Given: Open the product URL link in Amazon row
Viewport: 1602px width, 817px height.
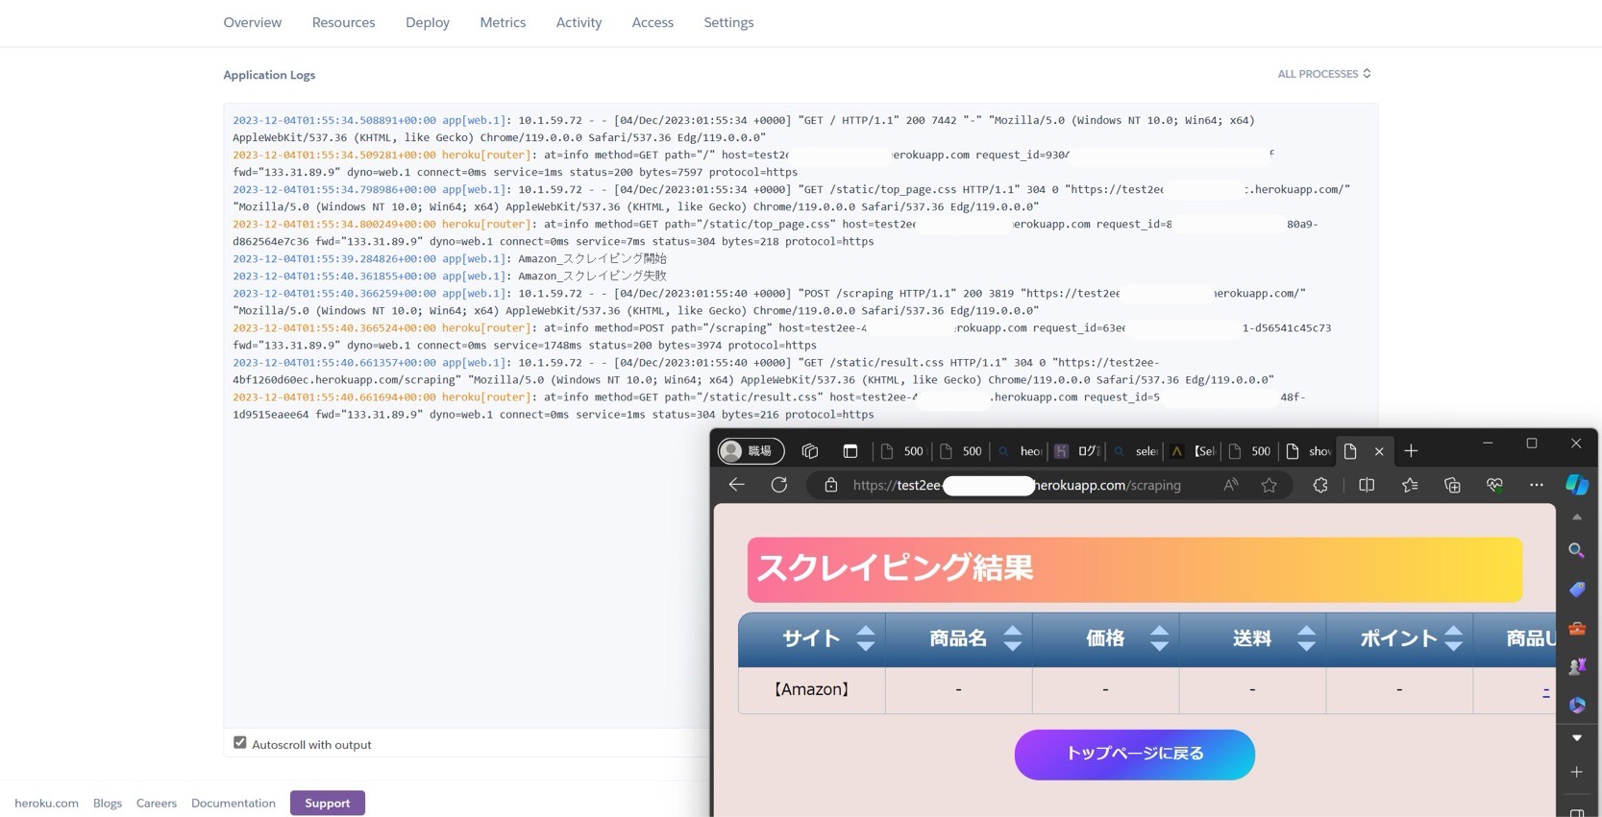Looking at the screenshot, I should (x=1545, y=690).
